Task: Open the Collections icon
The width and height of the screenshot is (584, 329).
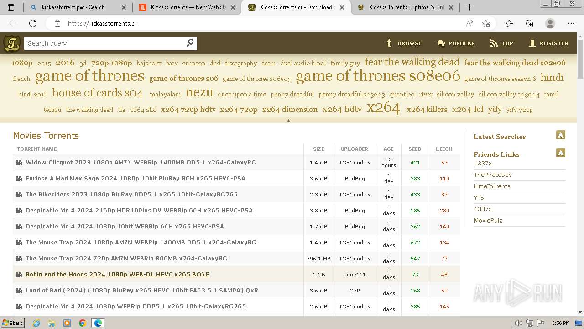Action: 529,23
